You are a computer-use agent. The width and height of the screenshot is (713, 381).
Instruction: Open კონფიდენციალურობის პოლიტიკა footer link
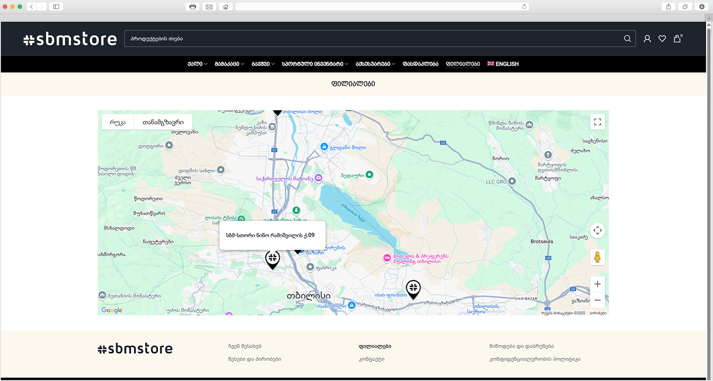tap(535, 359)
